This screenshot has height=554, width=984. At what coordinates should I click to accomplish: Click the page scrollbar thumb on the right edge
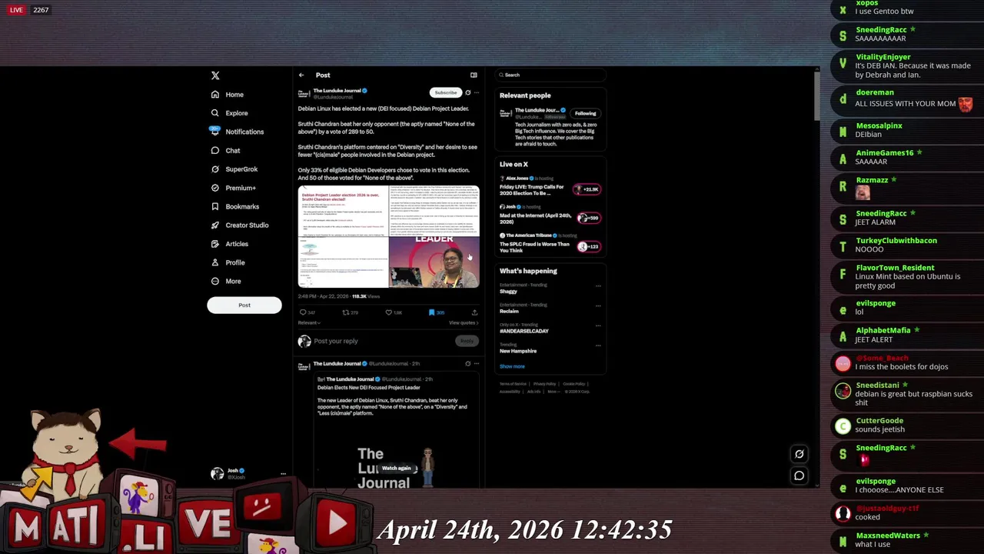816,96
